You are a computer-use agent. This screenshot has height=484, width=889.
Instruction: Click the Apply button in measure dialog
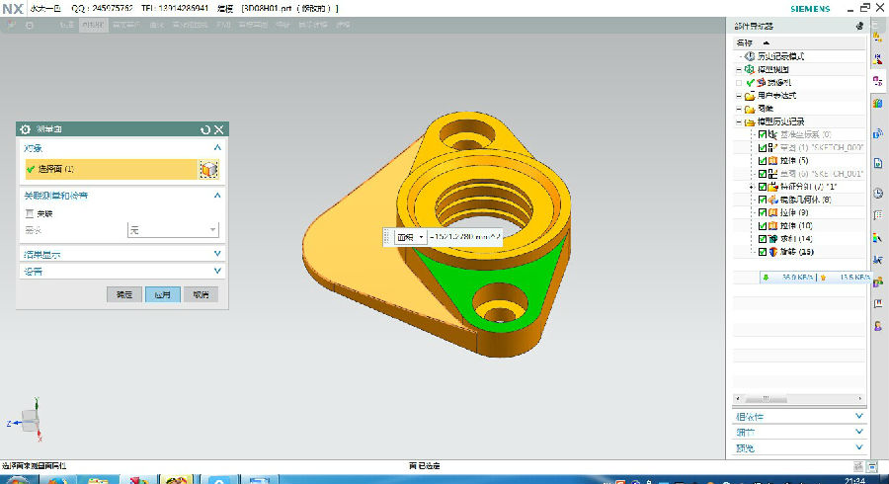coord(162,294)
